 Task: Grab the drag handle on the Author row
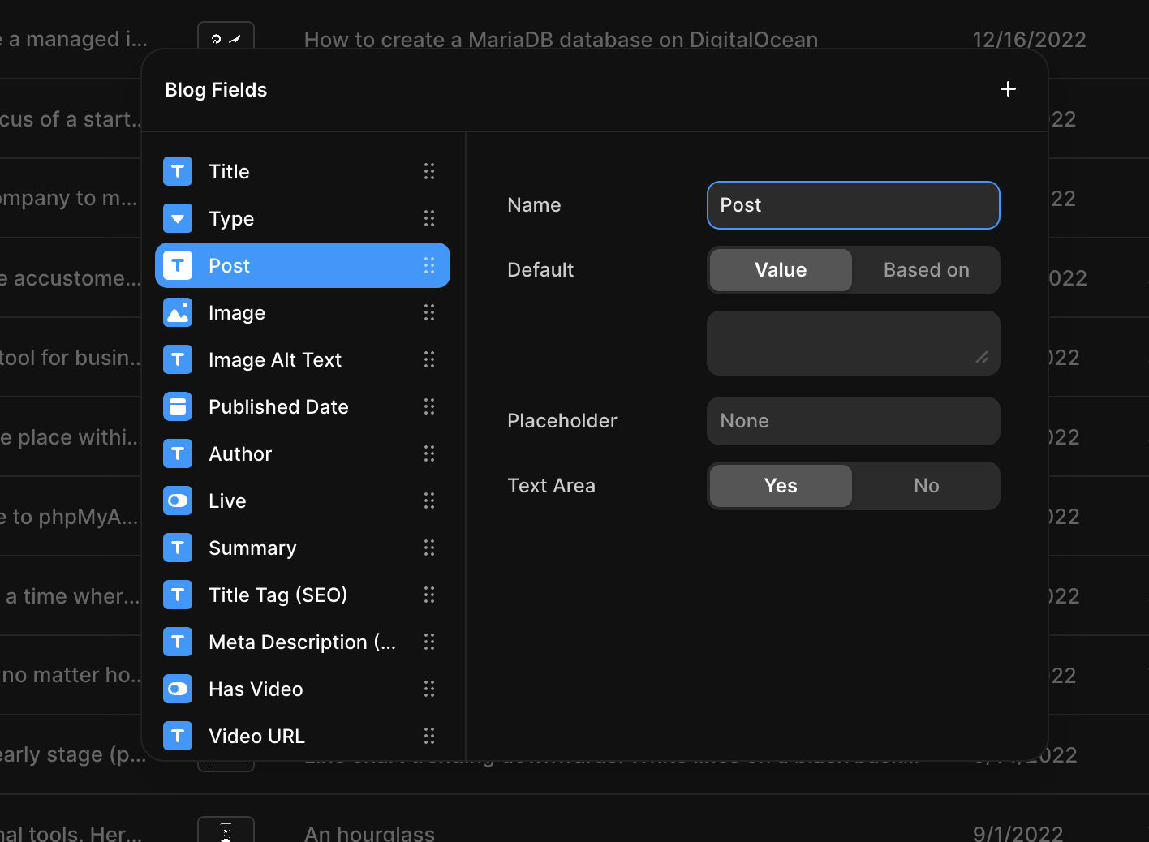coord(429,453)
